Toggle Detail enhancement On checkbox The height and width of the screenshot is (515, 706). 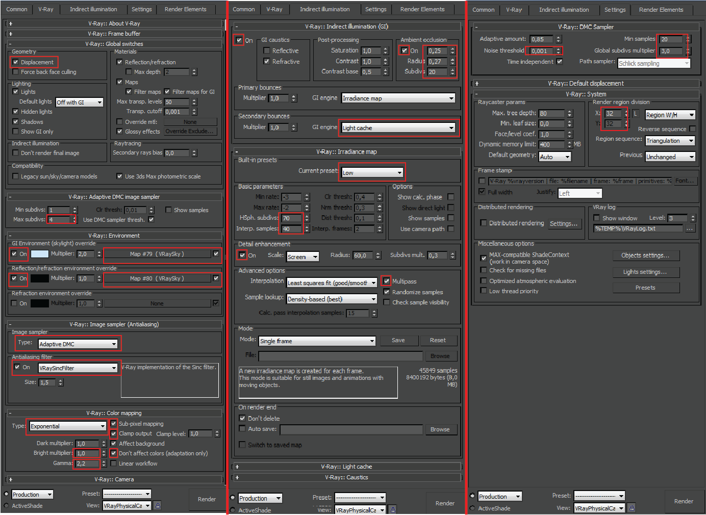point(242,255)
